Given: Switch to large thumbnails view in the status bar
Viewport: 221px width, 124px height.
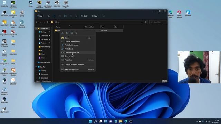Looking at the screenshot, I should click(x=166, y=81).
